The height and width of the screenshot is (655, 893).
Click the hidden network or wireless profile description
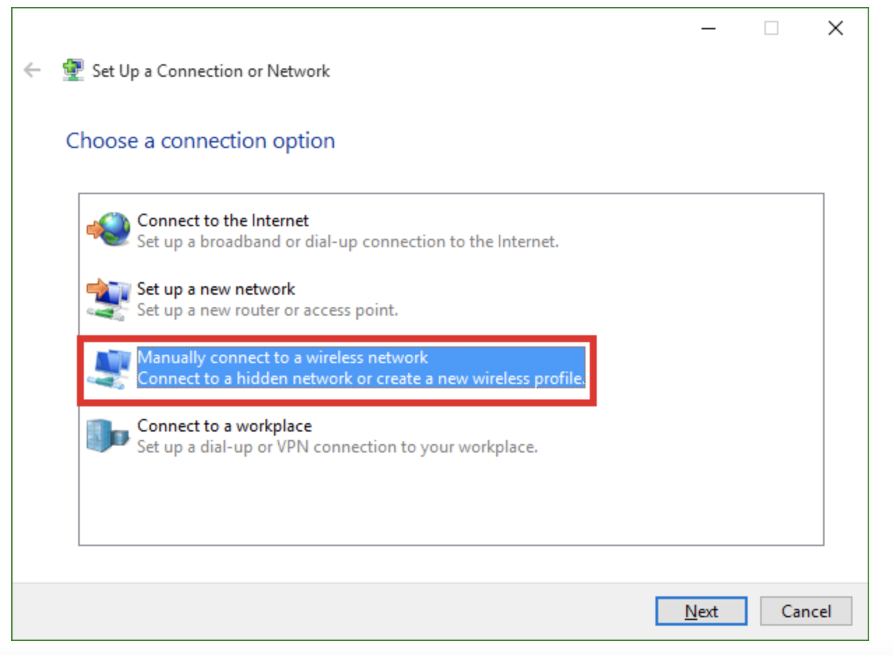click(x=361, y=378)
